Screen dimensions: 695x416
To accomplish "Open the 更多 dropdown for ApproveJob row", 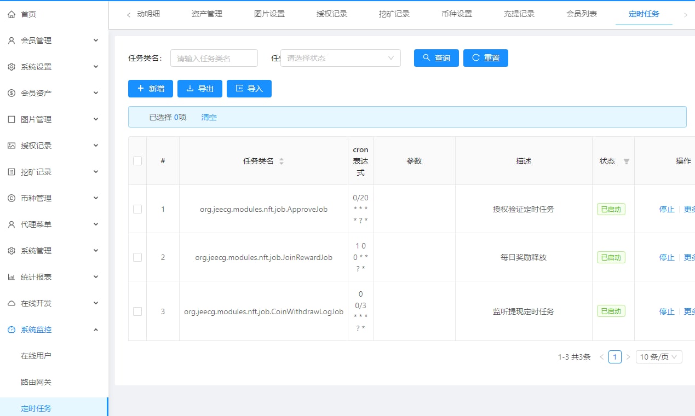I will pos(689,209).
